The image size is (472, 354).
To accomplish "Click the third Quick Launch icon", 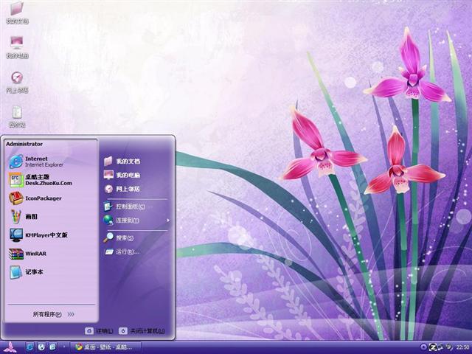I will (52, 347).
